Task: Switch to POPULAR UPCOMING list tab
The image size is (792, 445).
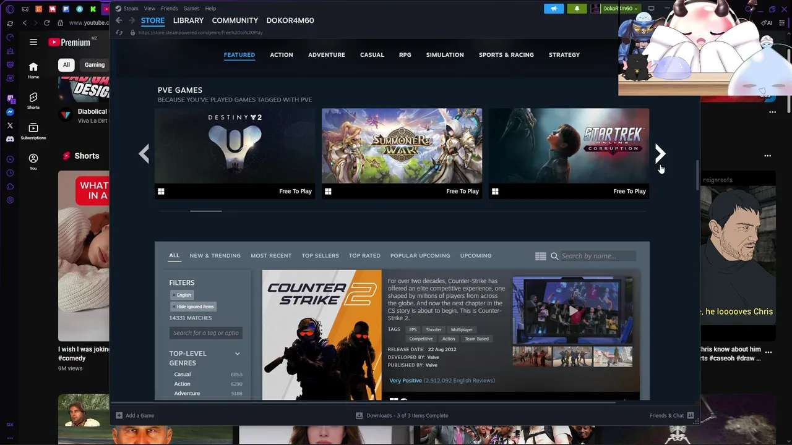Action: click(420, 256)
